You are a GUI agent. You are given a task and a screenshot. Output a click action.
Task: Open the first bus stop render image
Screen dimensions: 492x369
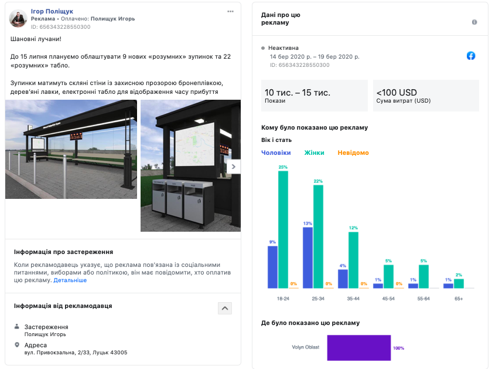tap(71, 150)
